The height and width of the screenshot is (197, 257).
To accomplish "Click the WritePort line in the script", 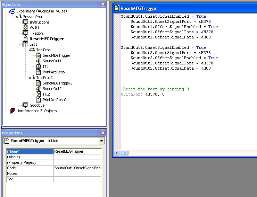I will click(142, 94).
